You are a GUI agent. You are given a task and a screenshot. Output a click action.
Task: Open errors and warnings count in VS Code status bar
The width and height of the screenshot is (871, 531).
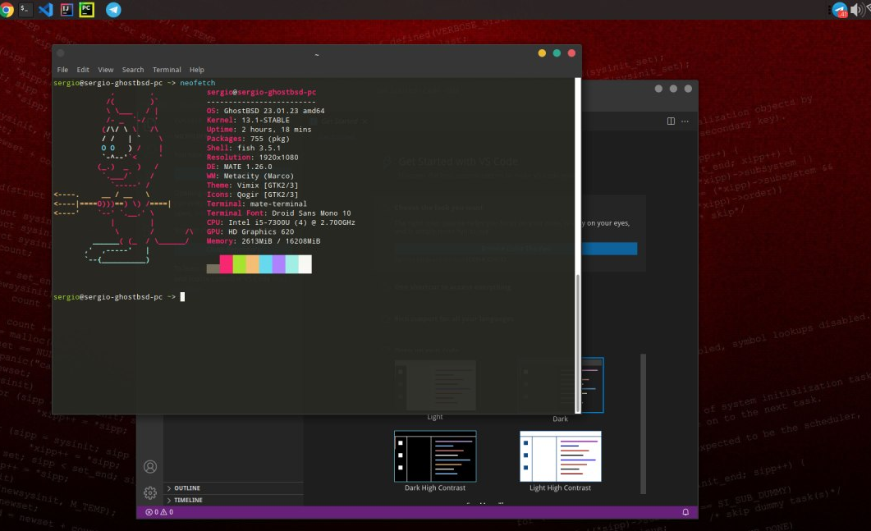pyautogui.click(x=159, y=512)
